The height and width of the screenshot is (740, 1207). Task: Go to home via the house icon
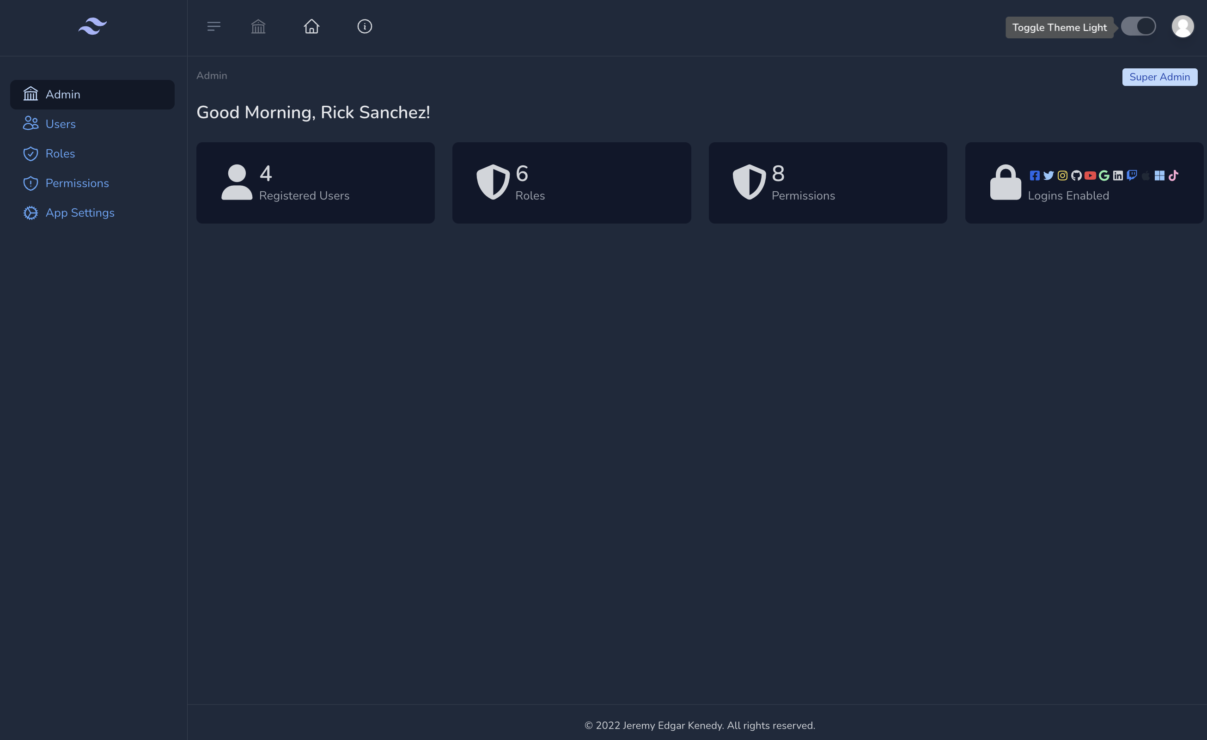click(x=311, y=26)
